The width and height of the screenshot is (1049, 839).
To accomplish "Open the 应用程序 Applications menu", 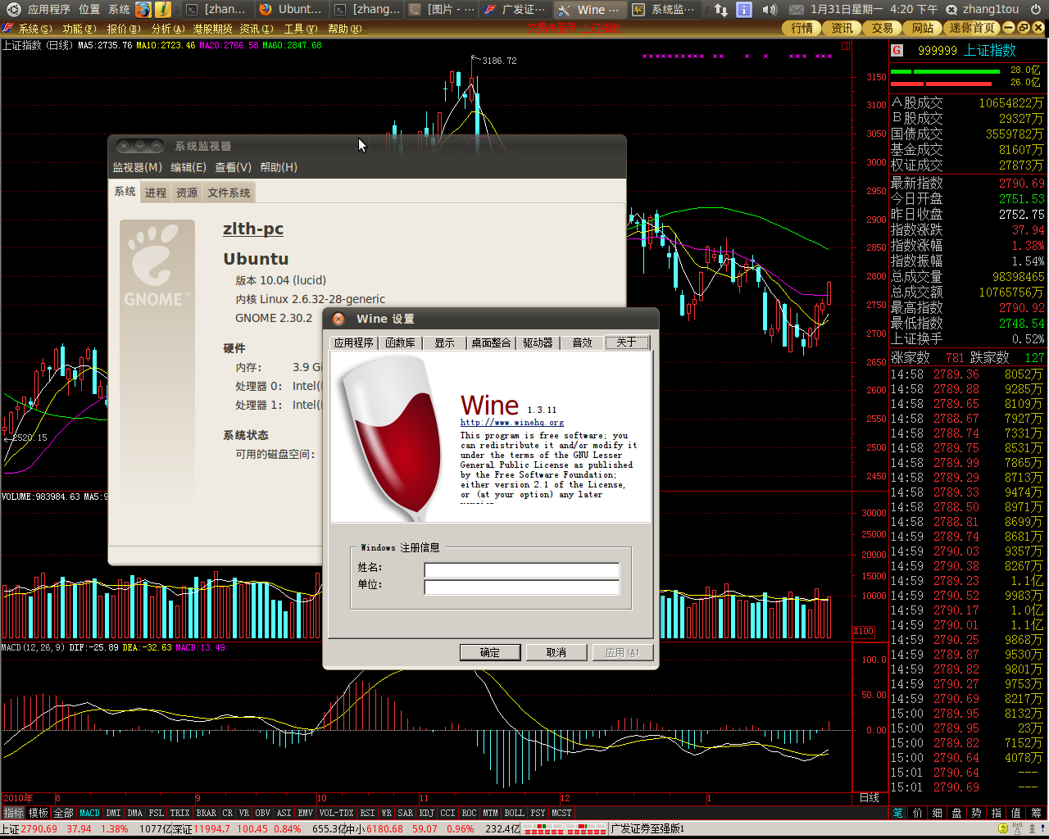I will (x=49, y=9).
